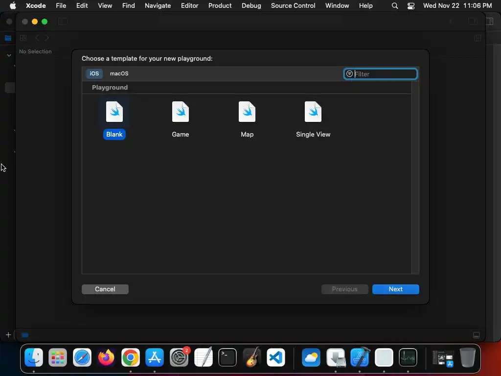The image size is (501, 376).
Task: Open the Source Control menu
Action: tap(293, 5)
